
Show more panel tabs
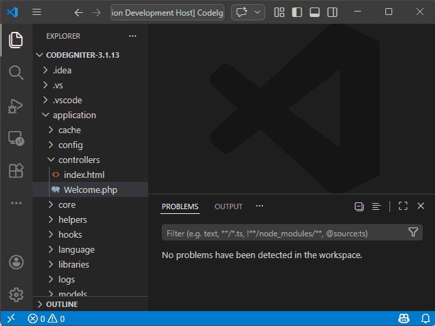pyautogui.click(x=260, y=206)
